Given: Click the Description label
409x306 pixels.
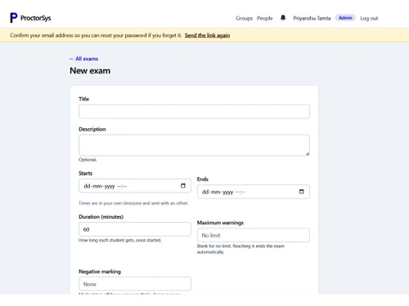Looking at the screenshot, I should [x=92, y=129].
